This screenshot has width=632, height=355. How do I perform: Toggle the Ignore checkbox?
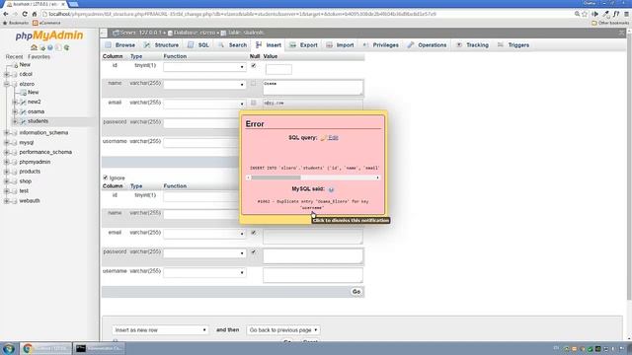click(x=106, y=177)
